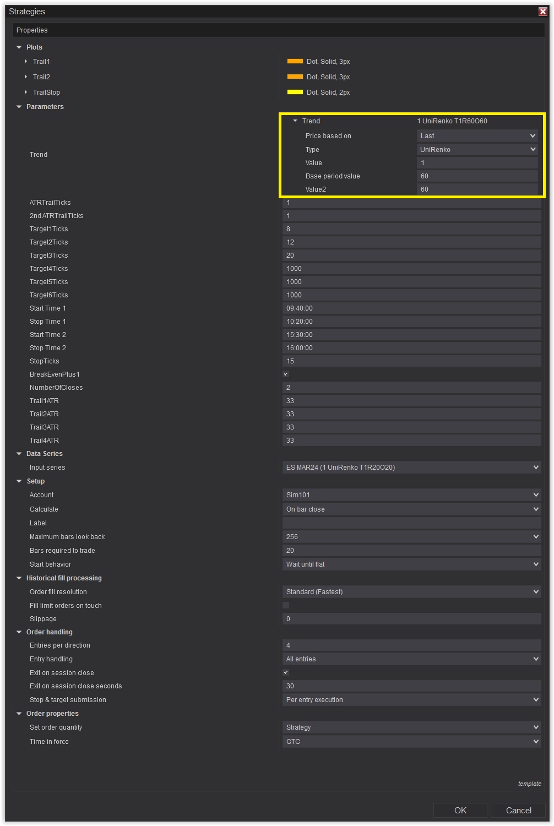Click the StopTicks value field
Viewport: 554px width, 826px height.
(411, 361)
